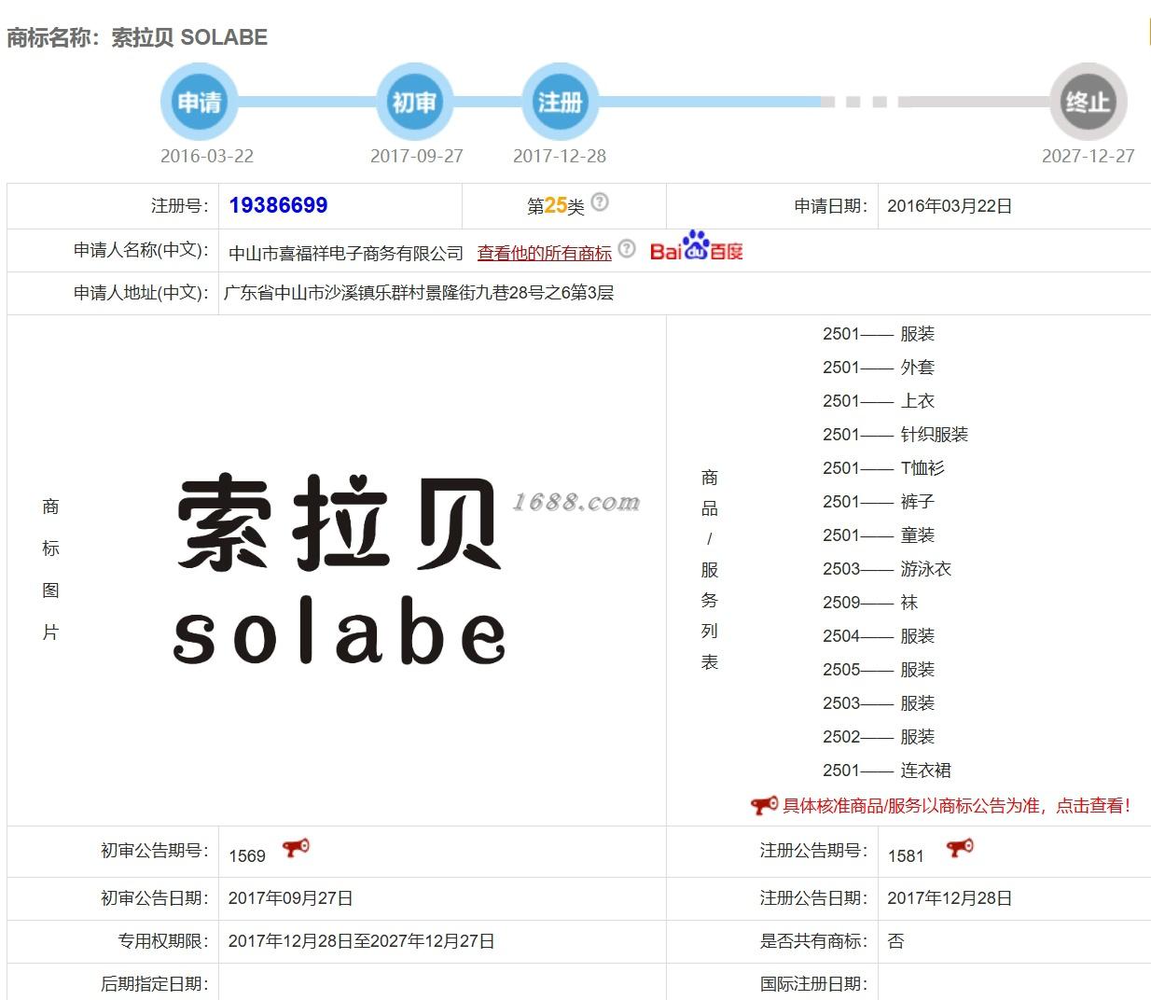
Task: Click the 25 class number
Action: pyautogui.click(x=556, y=205)
